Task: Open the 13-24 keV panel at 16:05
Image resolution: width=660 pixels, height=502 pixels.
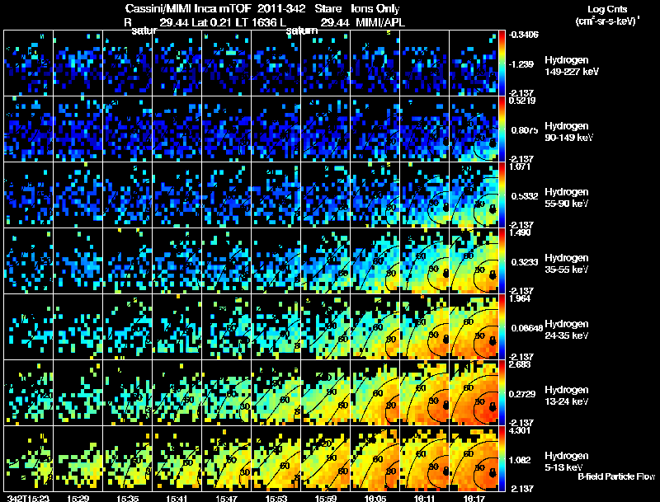Action: pyautogui.click(x=375, y=392)
